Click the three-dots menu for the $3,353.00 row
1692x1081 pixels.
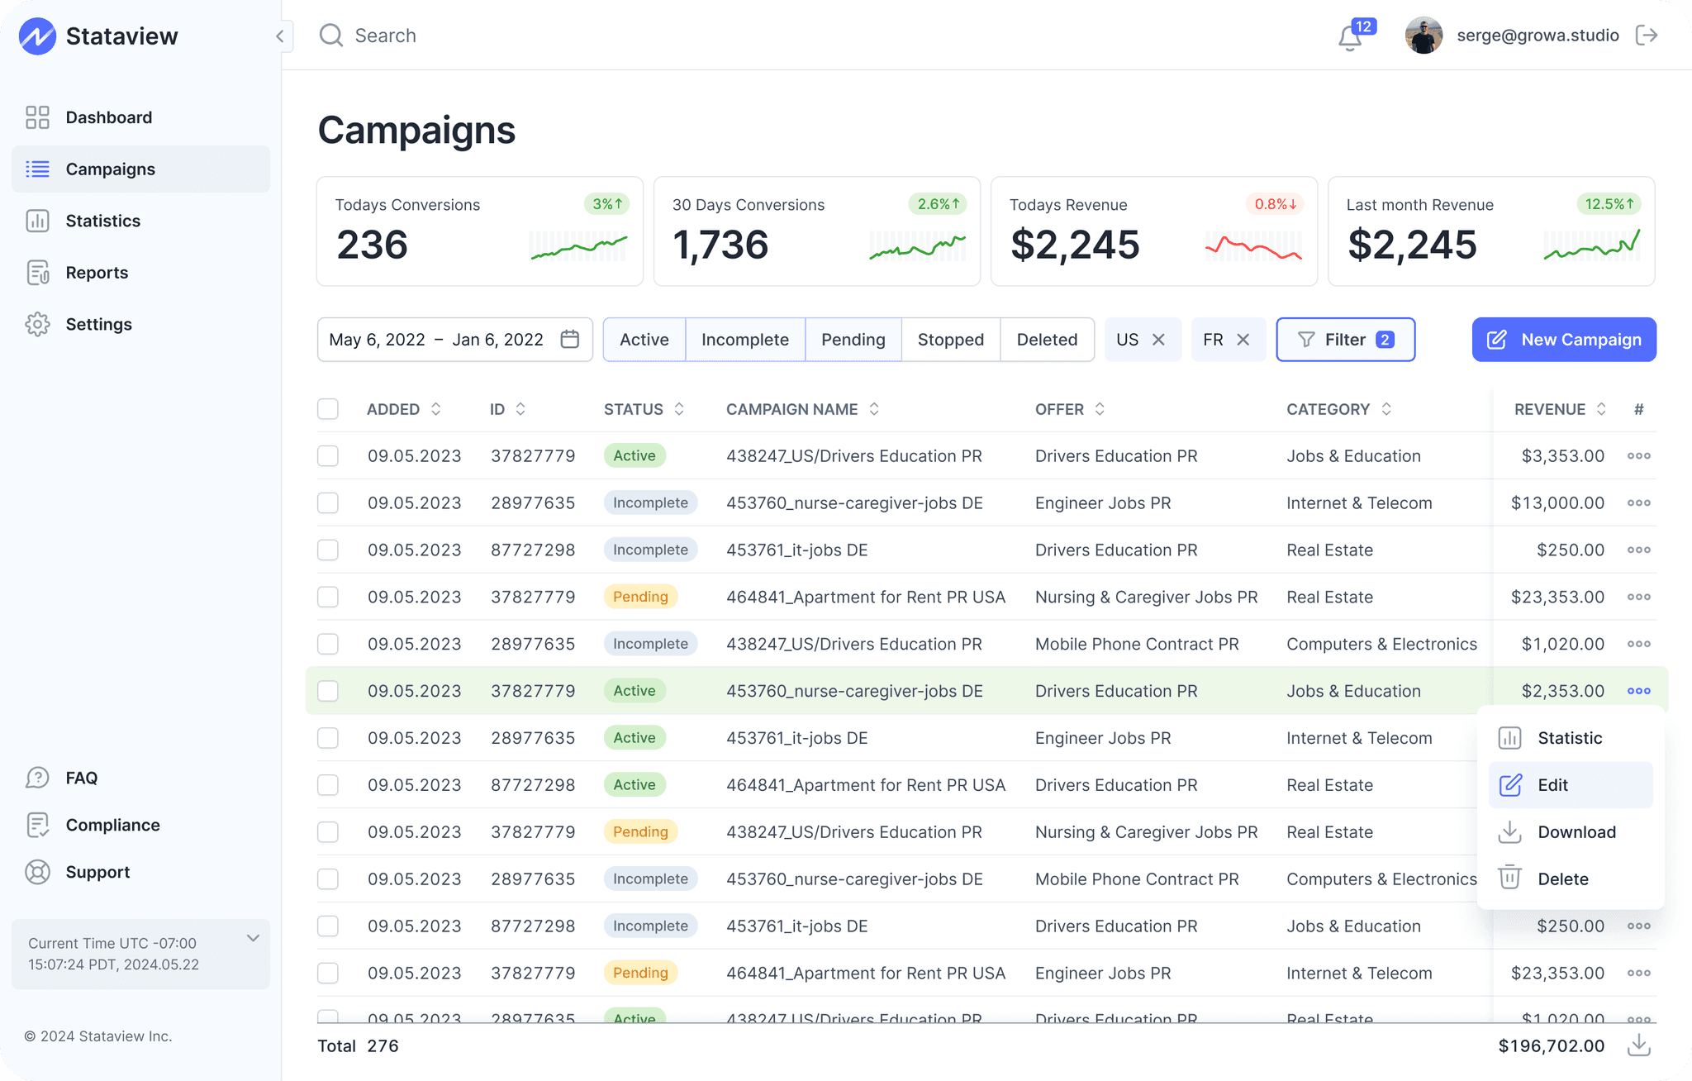pos(1638,456)
